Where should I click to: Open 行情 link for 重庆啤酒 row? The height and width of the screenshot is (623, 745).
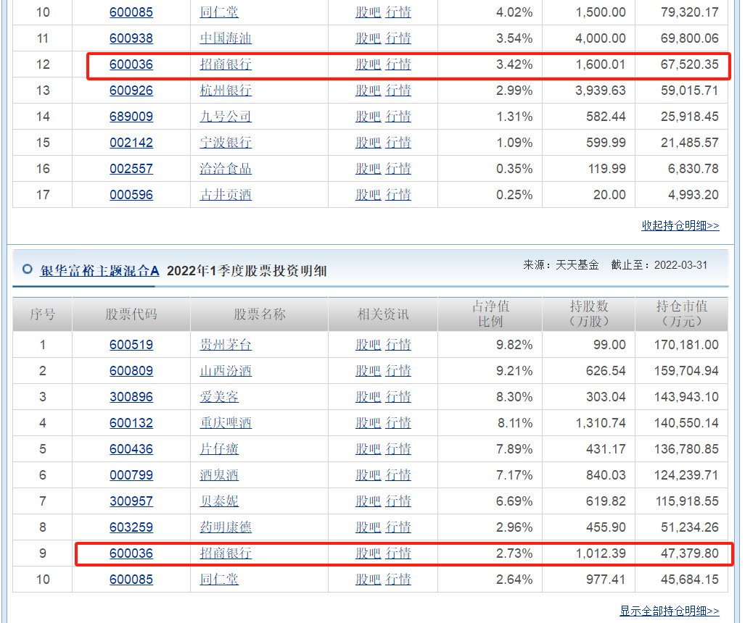click(398, 423)
